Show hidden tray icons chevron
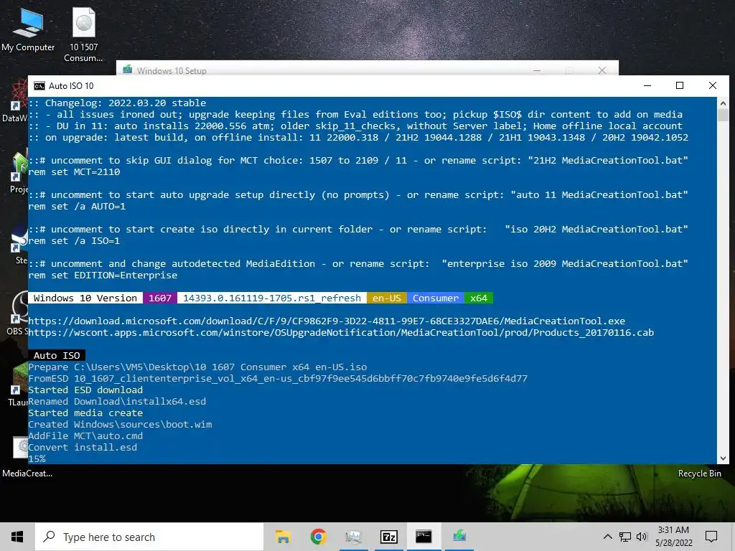This screenshot has height=551, width=735. point(607,537)
